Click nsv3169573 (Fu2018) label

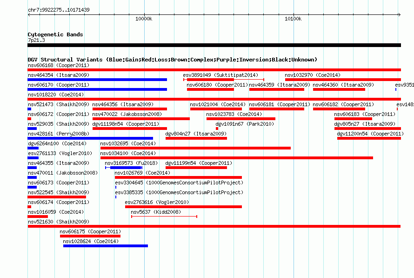tap(131, 163)
